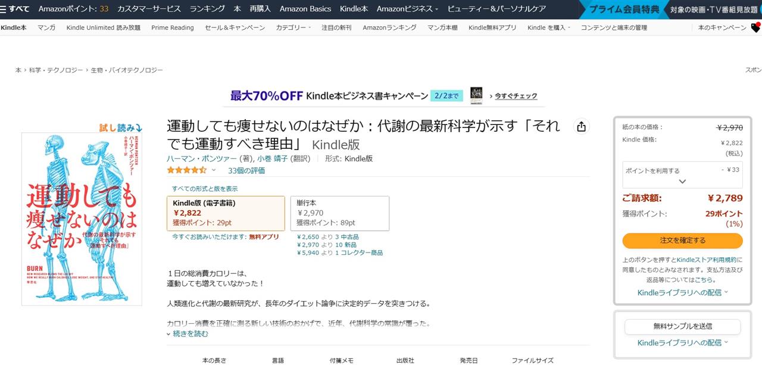Click the 言語 detail label
The height and width of the screenshot is (365, 762).
278,360
